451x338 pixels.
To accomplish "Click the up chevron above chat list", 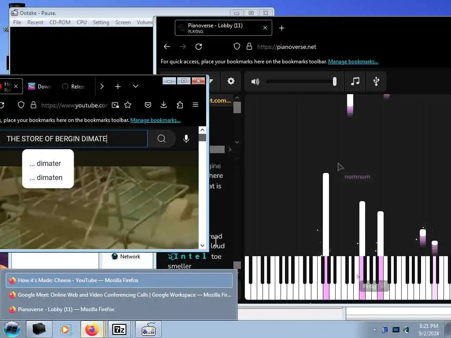I will [237, 98].
